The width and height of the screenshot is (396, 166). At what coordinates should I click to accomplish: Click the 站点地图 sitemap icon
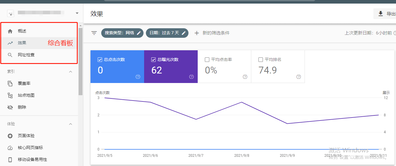[10, 95]
